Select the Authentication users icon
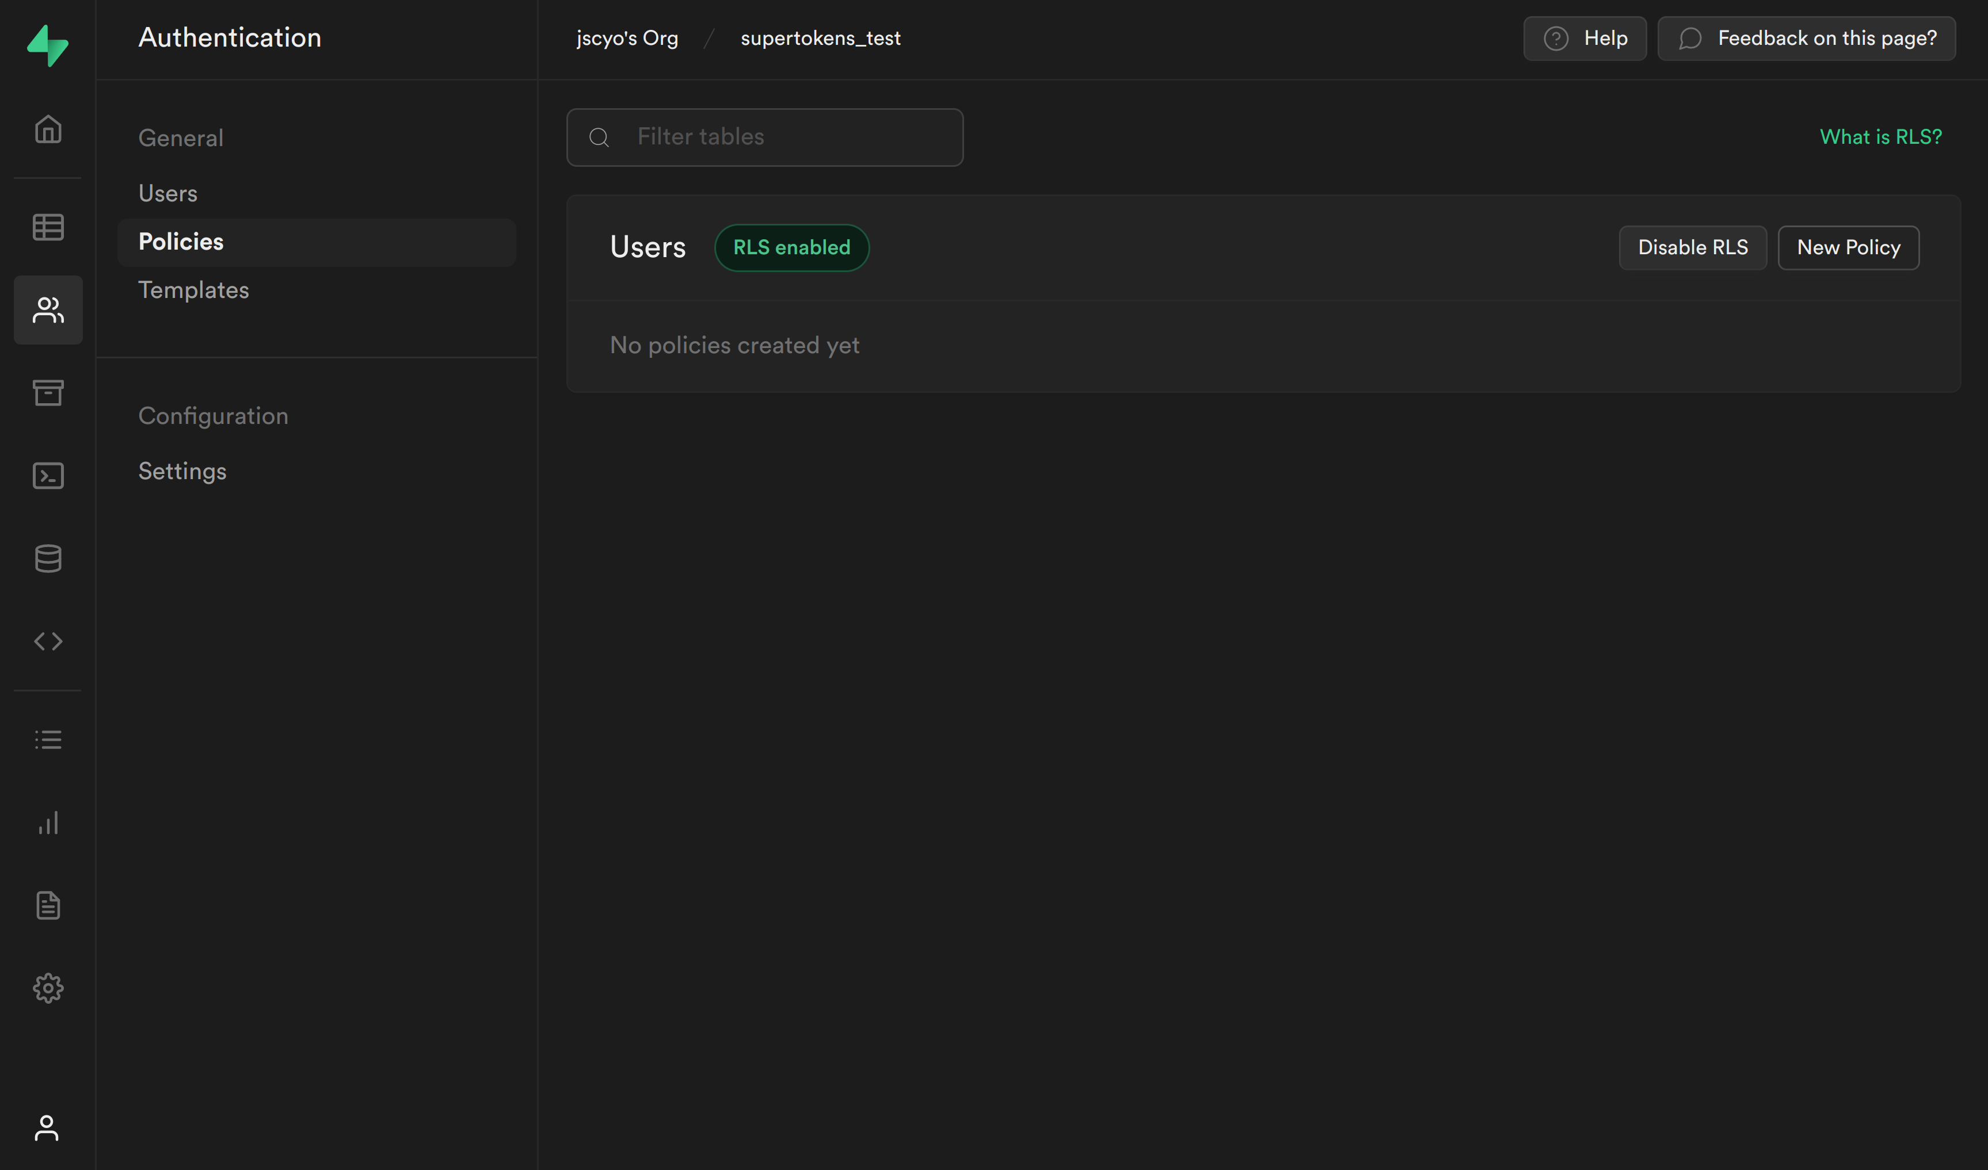The image size is (1988, 1170). point(48,310)
